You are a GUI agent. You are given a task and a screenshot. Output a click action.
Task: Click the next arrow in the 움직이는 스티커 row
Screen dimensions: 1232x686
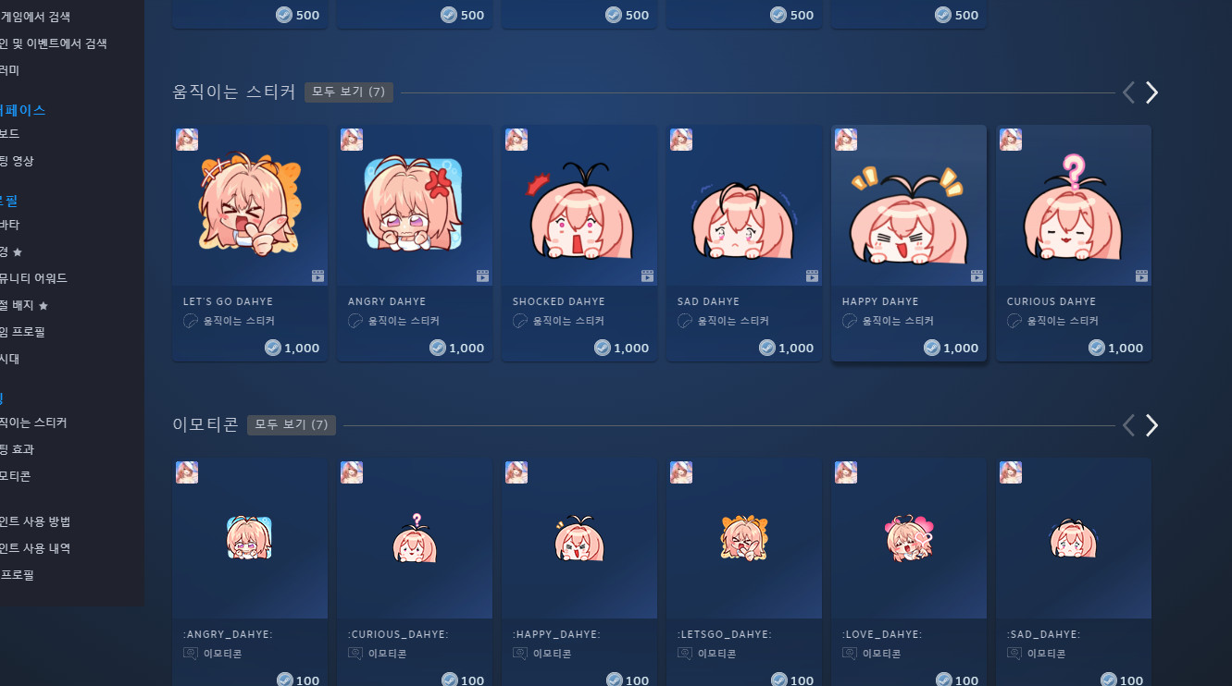coord(1151,92)
